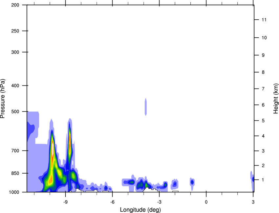Pick the 10 km height label
The width and height of the screenshot is (279, 213).
tap(264, 38)
